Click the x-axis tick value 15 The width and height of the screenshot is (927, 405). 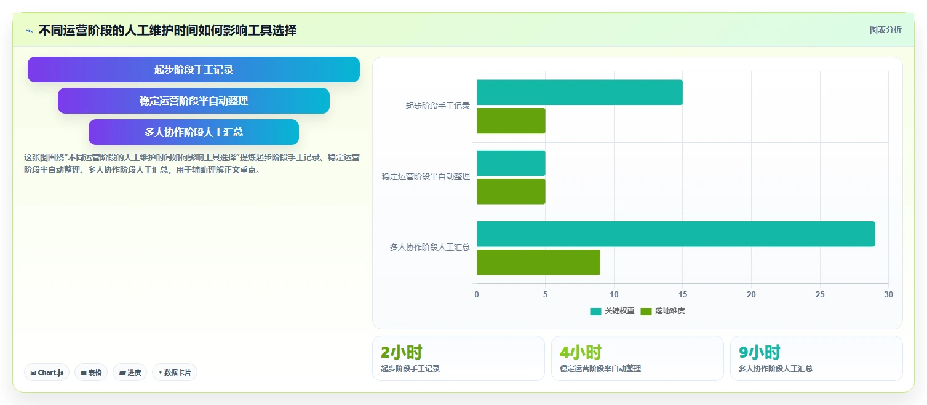pos(683,295)
